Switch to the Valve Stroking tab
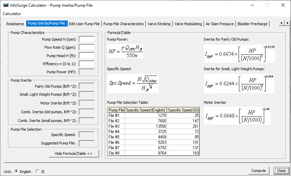Screen dimensions: 291x176 click(159, 24)
